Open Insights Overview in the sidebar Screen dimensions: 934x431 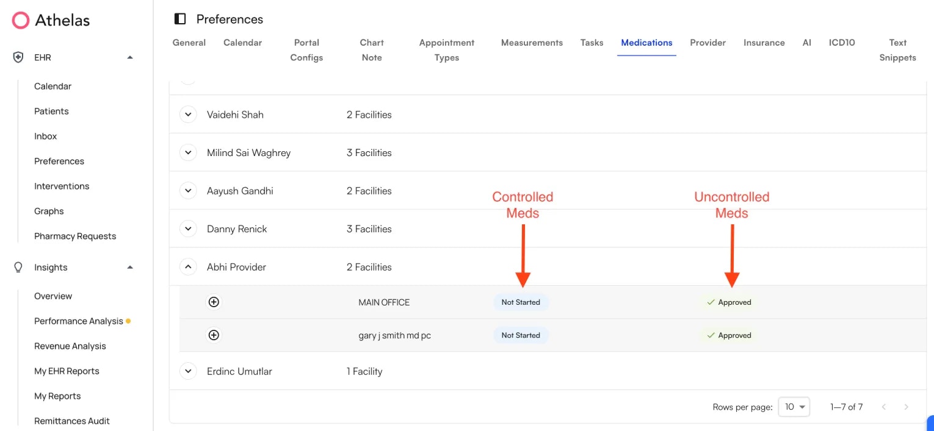53,296
